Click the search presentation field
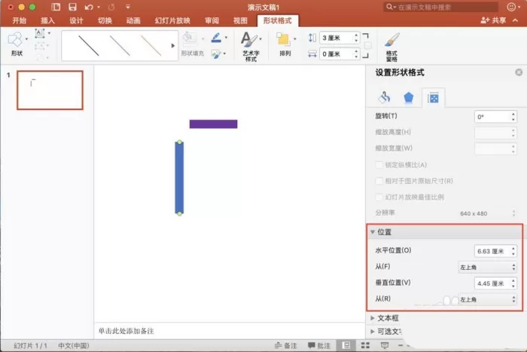Viewport: 527px width, 352px height. [x=440, y=7]
